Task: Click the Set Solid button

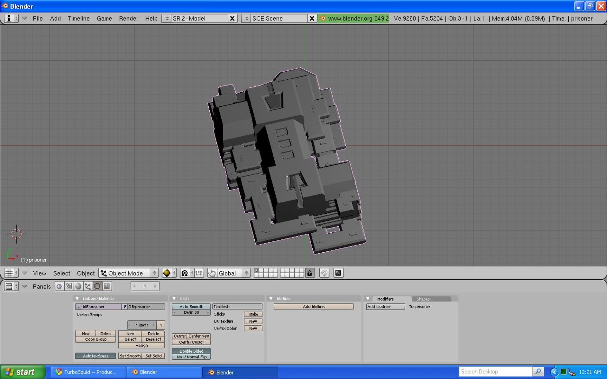Action: coord(153,356)
